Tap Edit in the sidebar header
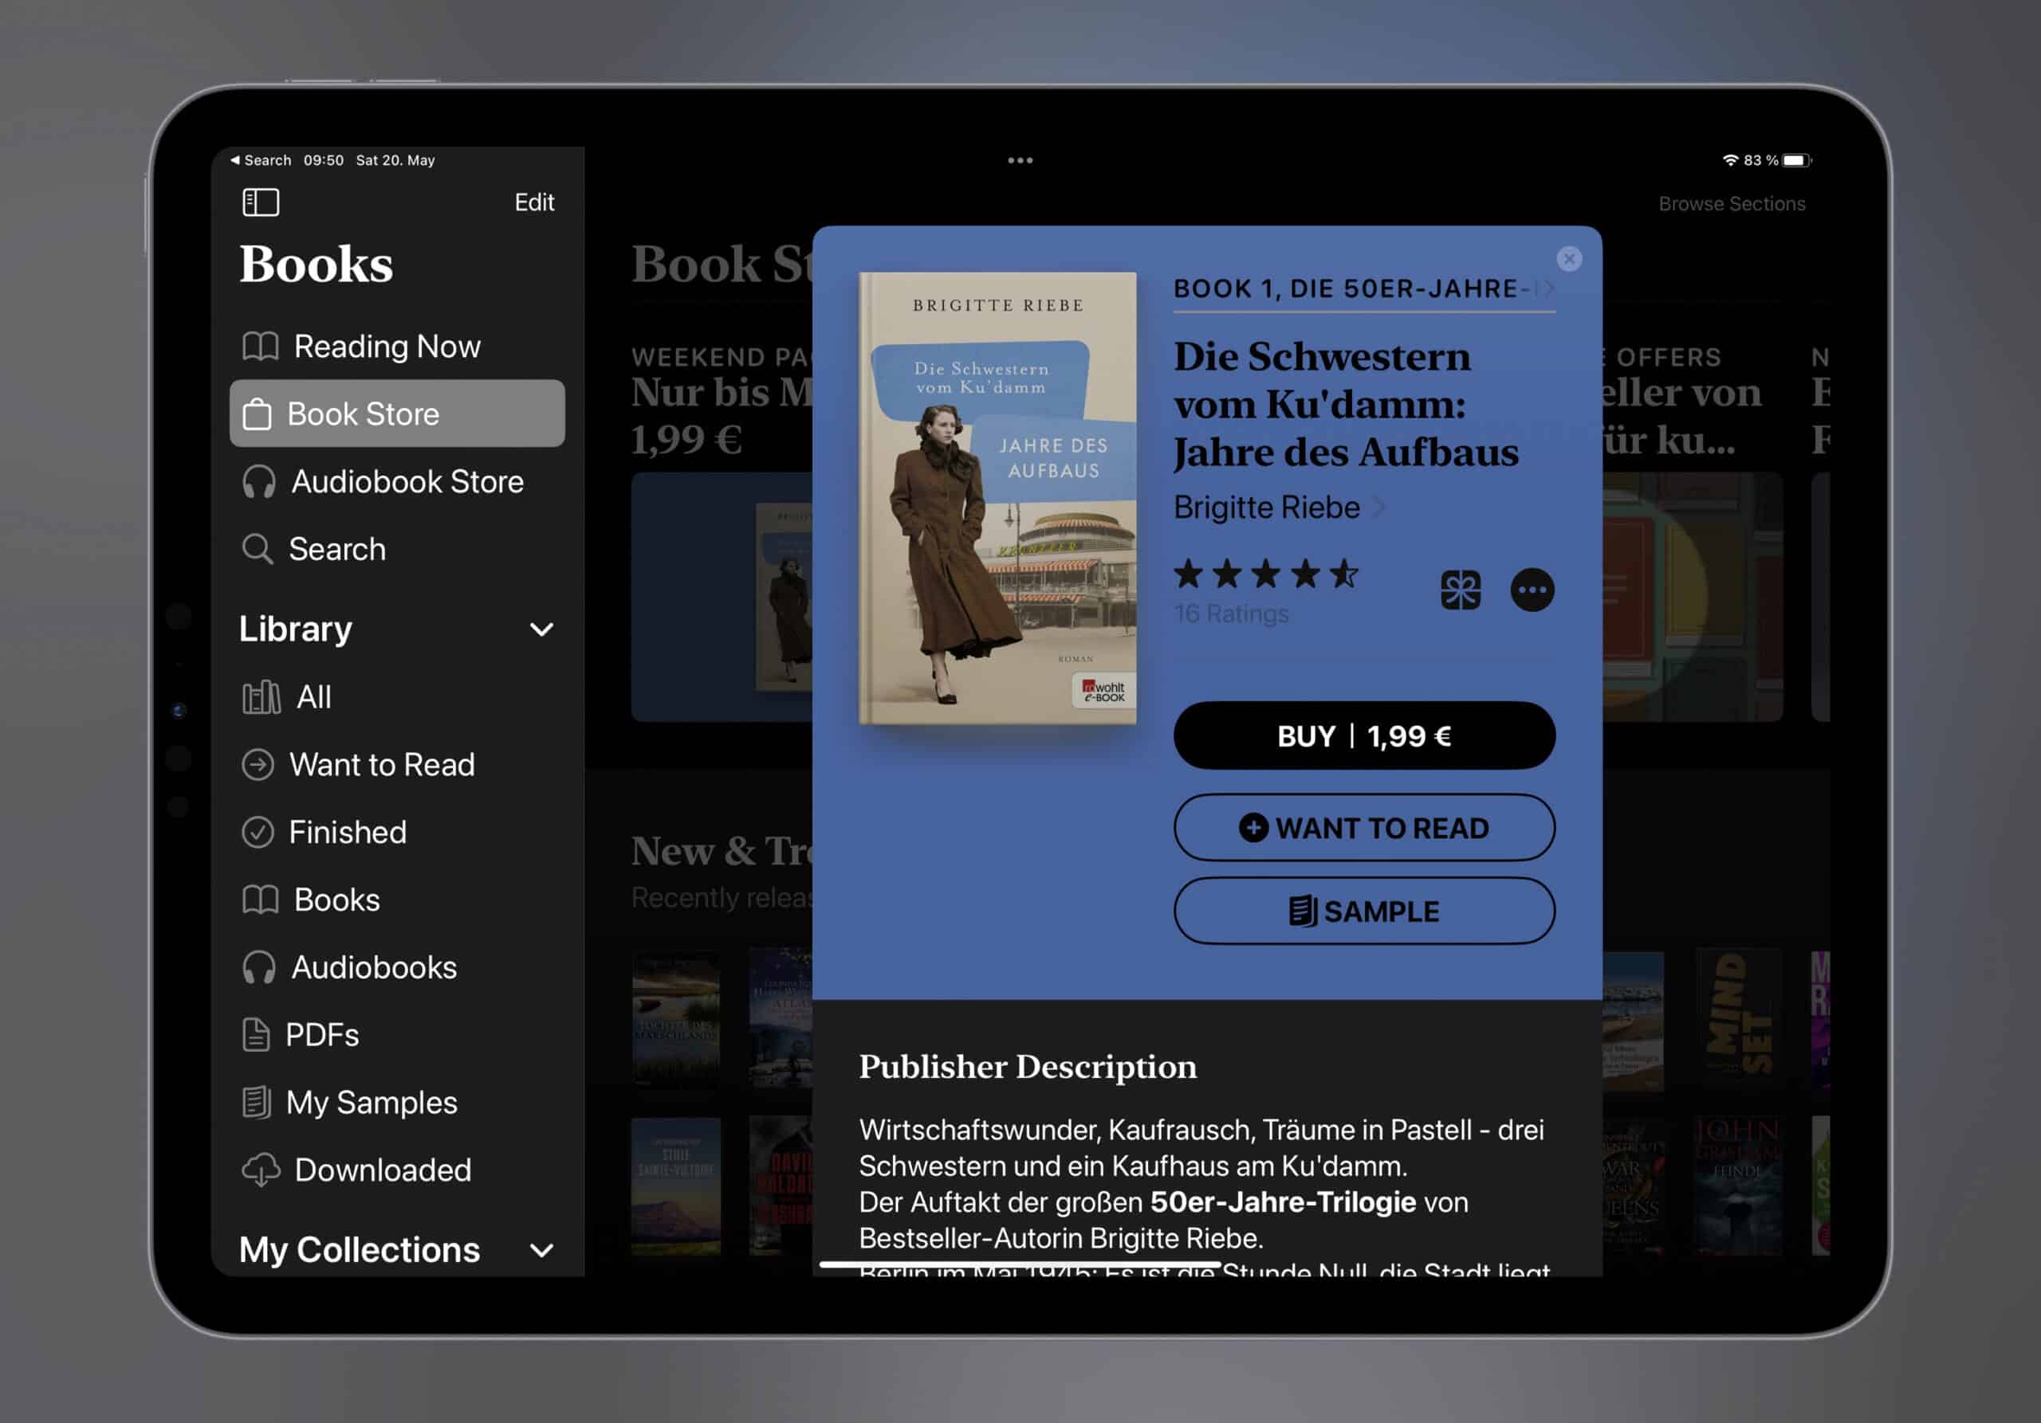The image size is (2041, 1423). pyautogui.click(x=534, y=202)
